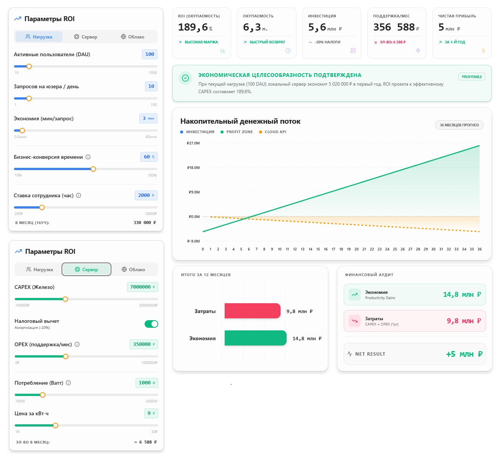The height and width of the screenshot is (462, 503).
Task: Click the info icon beside Ставка сотрудника
Action: click(79, 195)
